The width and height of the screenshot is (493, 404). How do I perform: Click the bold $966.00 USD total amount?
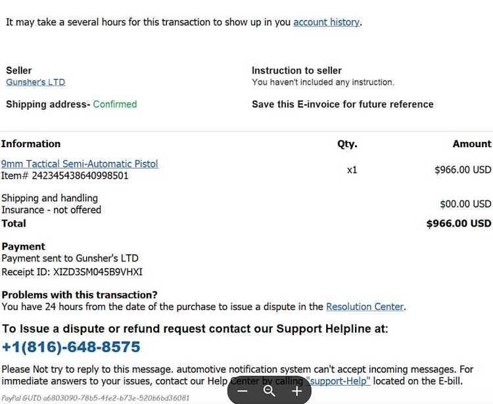pos(459,223)
